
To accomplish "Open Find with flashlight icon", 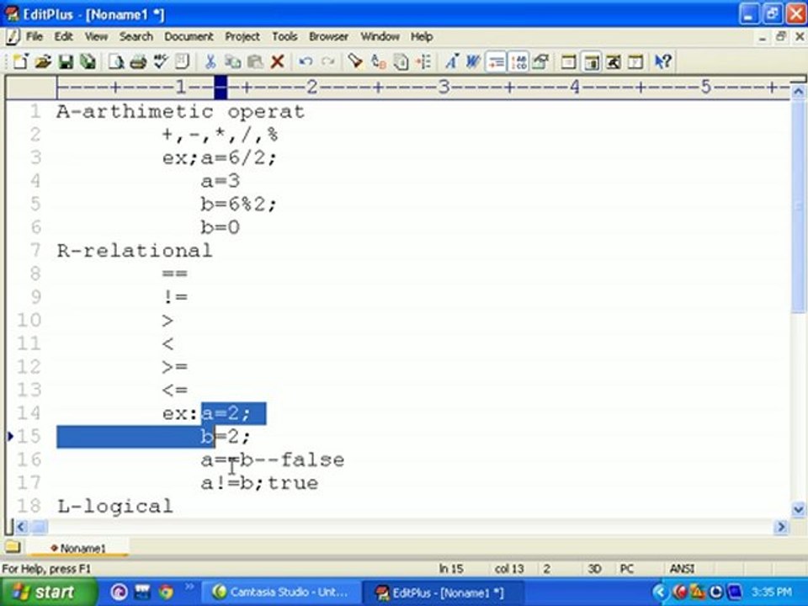I will click(x=355, y=61).
